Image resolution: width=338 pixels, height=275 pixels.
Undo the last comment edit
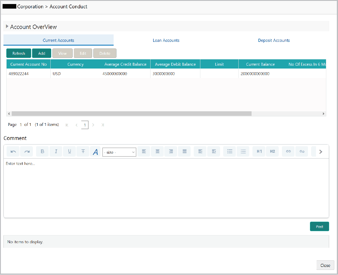(x=13, y=151)
